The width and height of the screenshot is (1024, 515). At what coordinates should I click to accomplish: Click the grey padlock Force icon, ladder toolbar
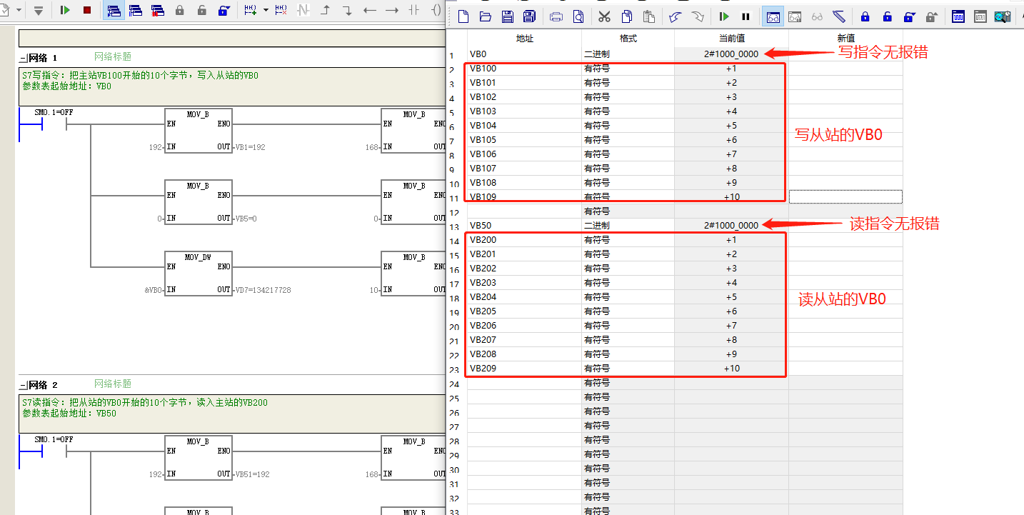click(179, 10)
